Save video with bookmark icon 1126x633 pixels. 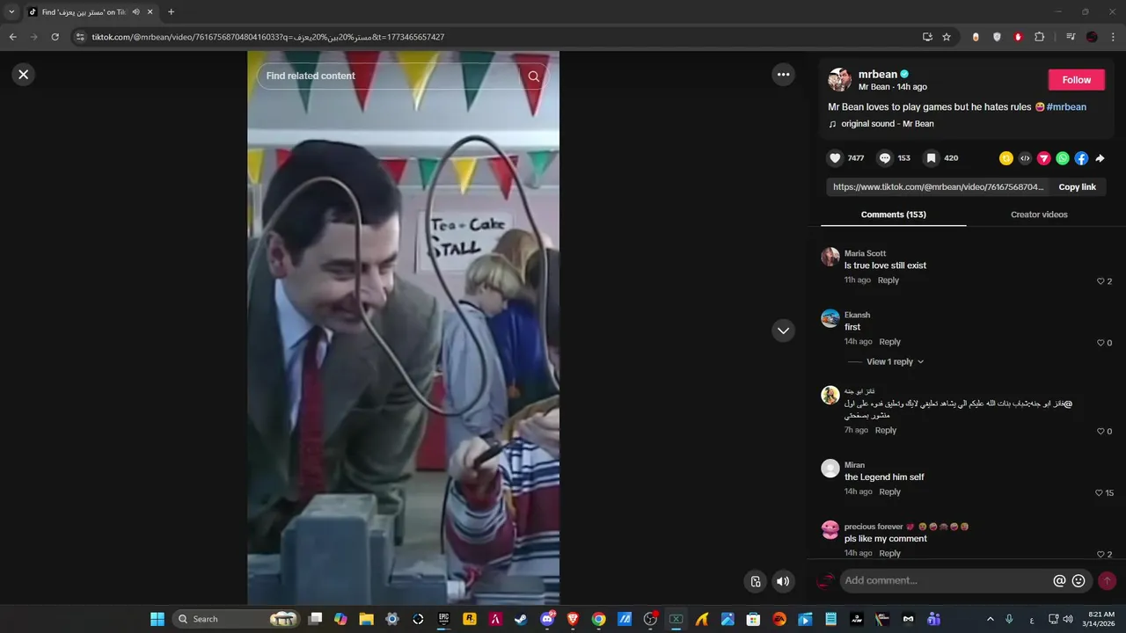(931, 158)
